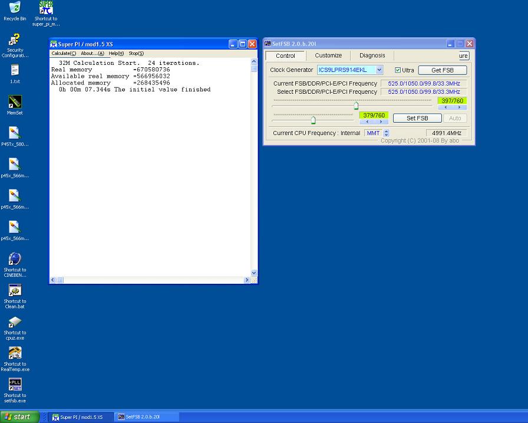
Task: Select the 1.txt file on the desktop
Action: (15, 74)
